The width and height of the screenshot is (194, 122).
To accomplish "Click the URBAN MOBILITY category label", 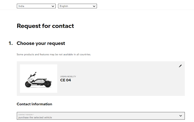I will point(68,77).
